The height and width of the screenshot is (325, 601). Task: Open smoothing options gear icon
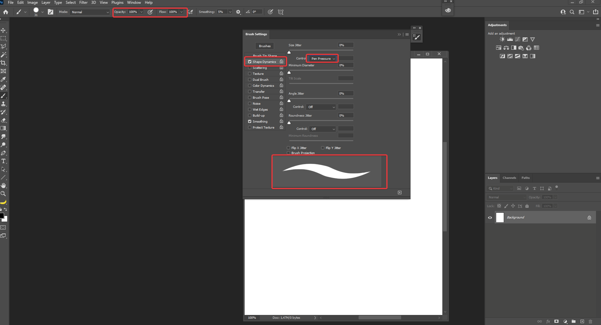pyautogui.click(x=238, y=12)
